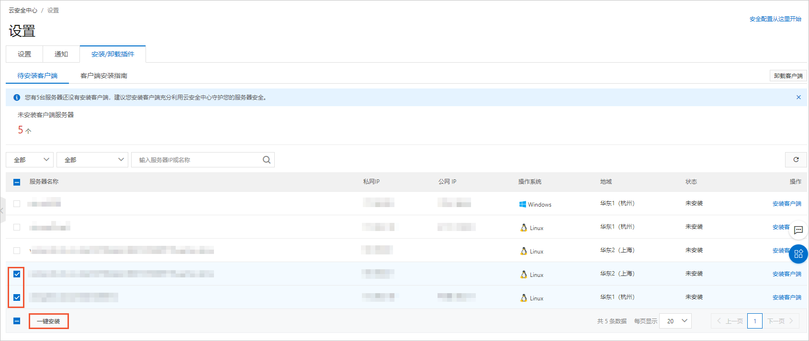The width and height of the screenshot is (809, 341).
Task: Dismiss the blue info banner
Action: [x=798, y=97]
